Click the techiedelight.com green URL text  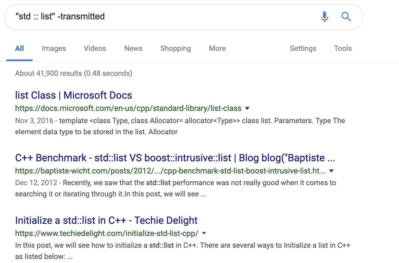click(107, 233)
